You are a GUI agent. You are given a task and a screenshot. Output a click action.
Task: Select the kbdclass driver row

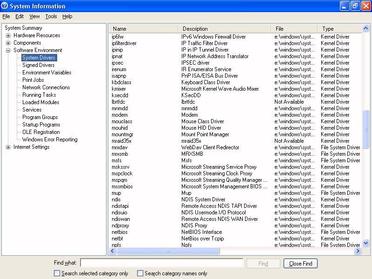pyautogui.click(x=121, y=82)
